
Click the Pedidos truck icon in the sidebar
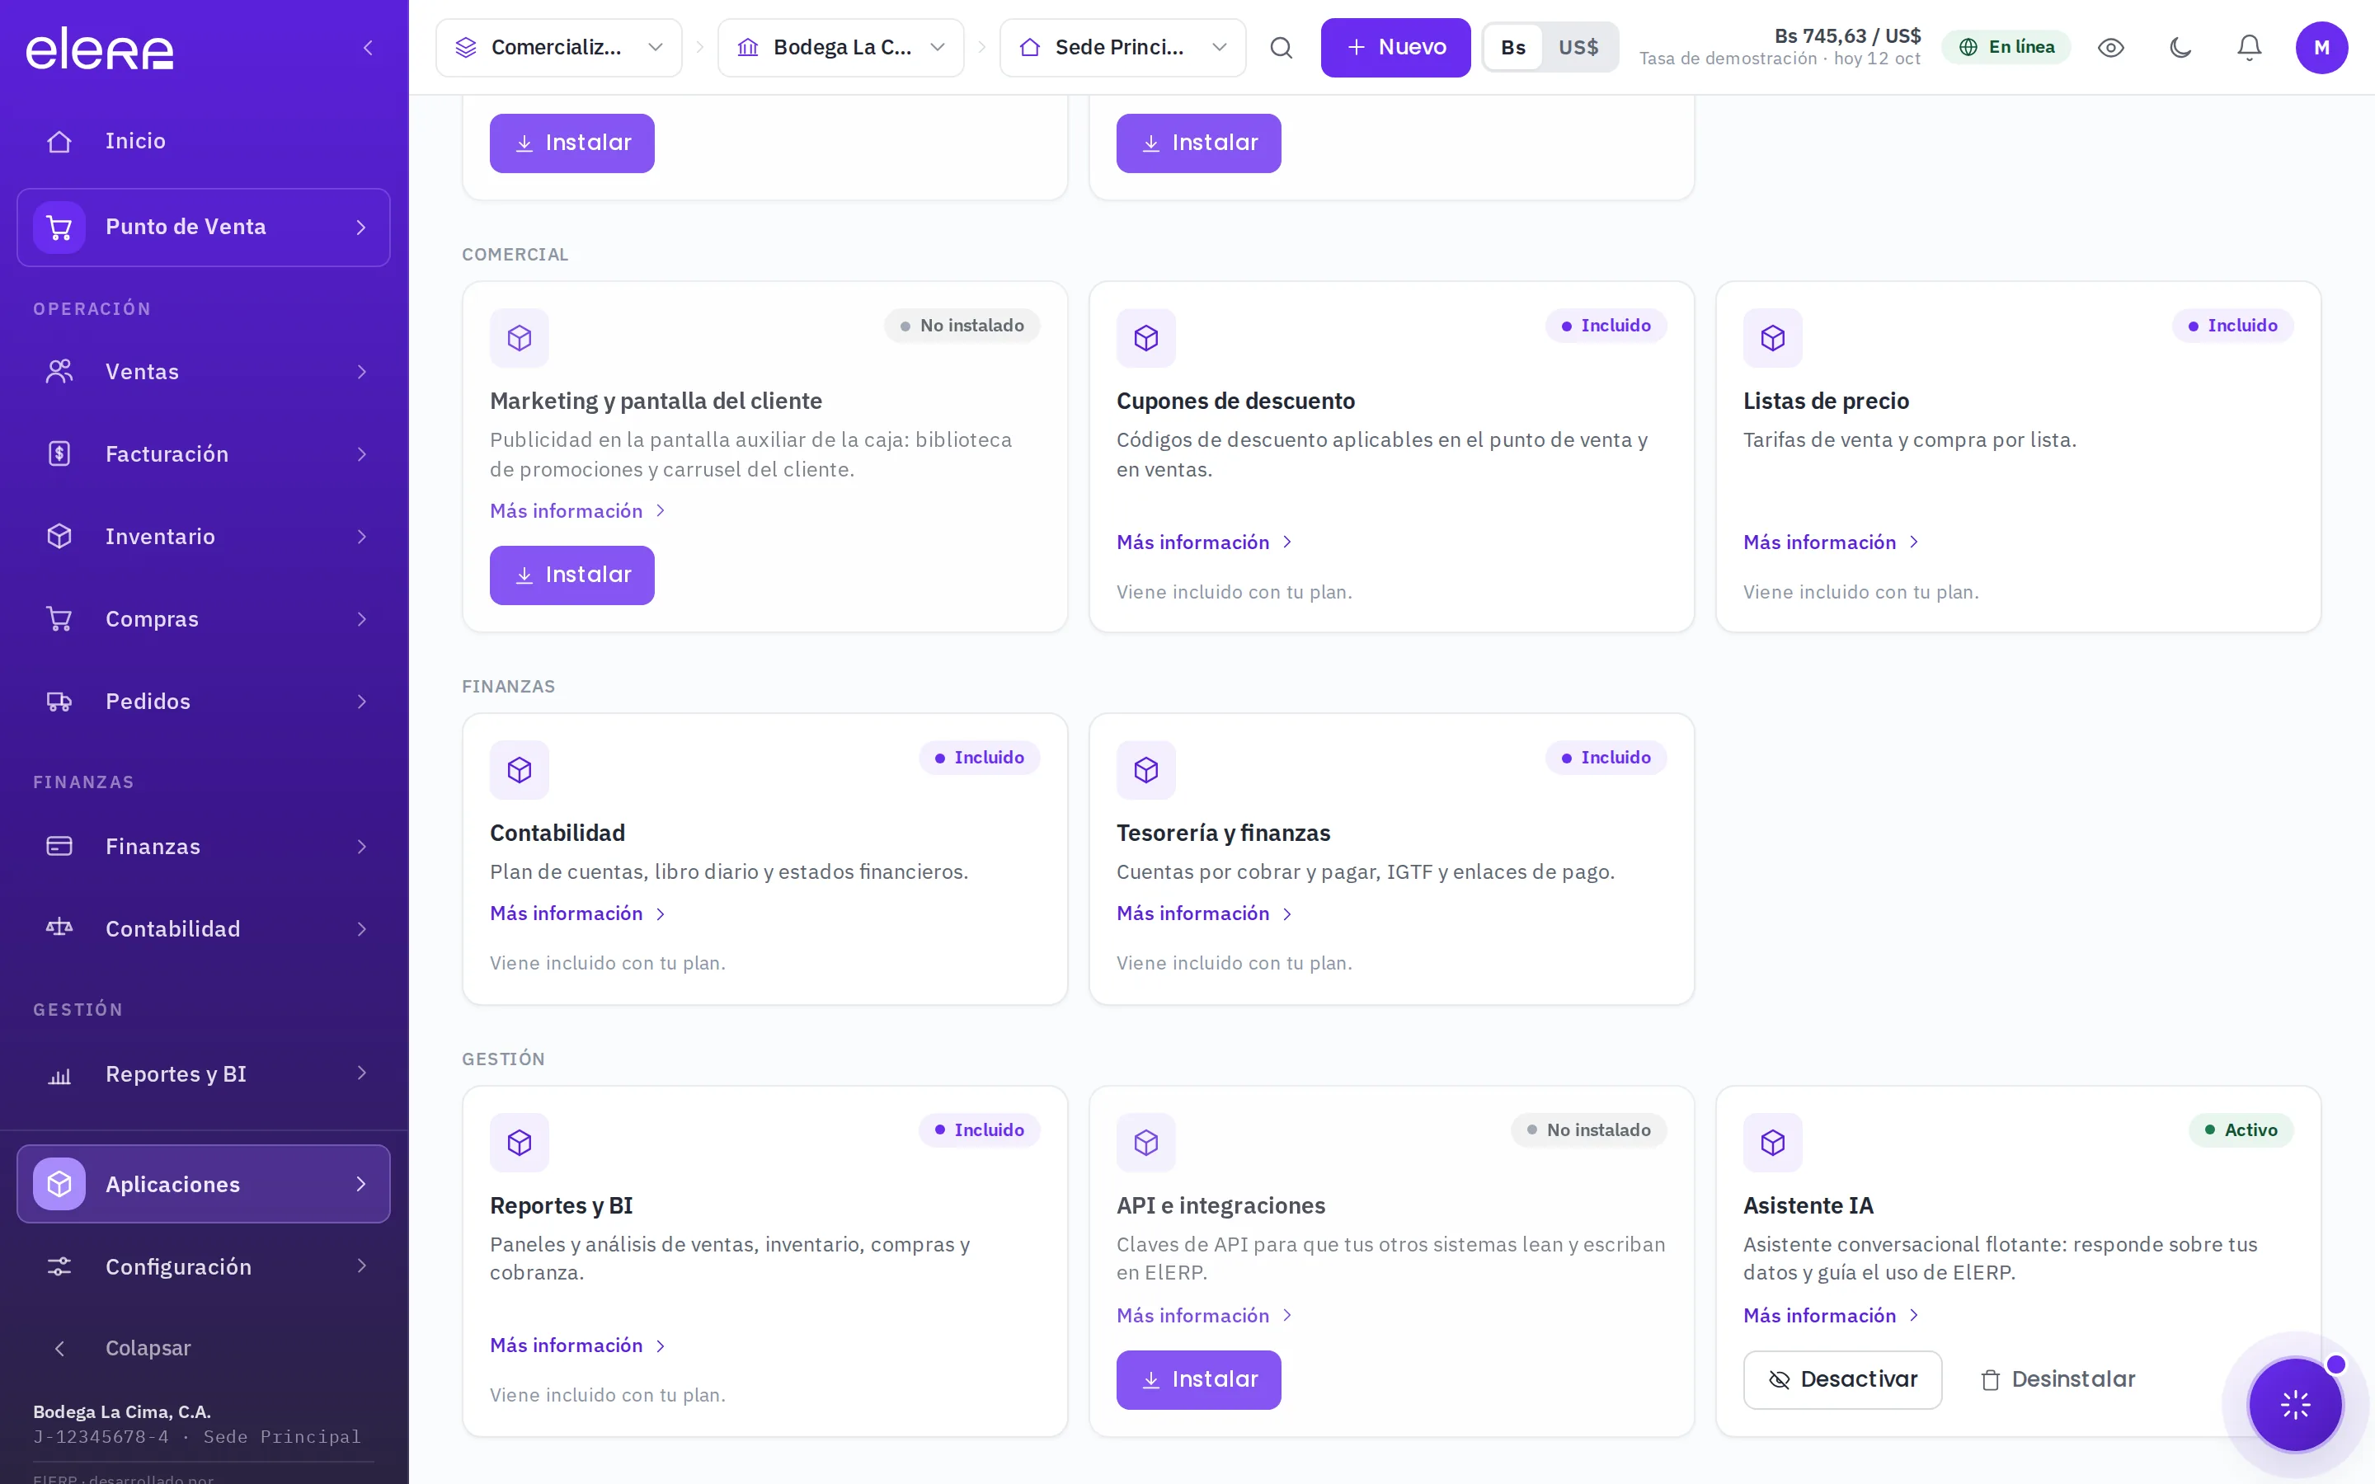click(x=60, y=701)
